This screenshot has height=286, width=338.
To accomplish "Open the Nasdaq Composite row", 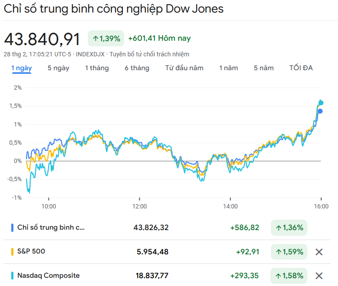I will pos(48,275).
